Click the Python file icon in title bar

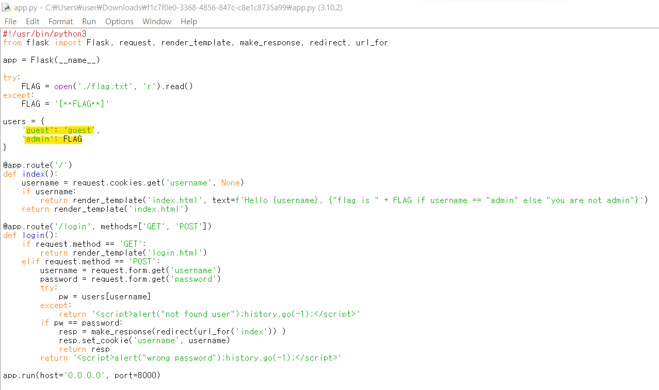(6, 7)
